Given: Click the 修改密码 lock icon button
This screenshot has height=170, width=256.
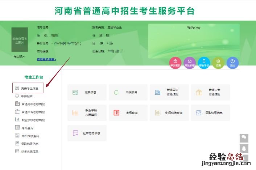Looking at the screenshot, I should [176, 63].
